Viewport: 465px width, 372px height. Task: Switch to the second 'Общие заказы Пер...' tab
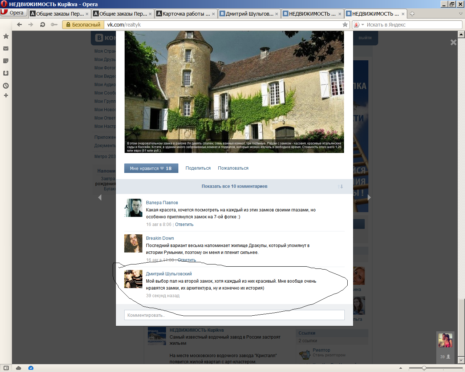123,14
